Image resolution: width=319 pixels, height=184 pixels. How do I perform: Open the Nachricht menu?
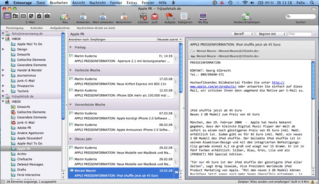(97, 3)
